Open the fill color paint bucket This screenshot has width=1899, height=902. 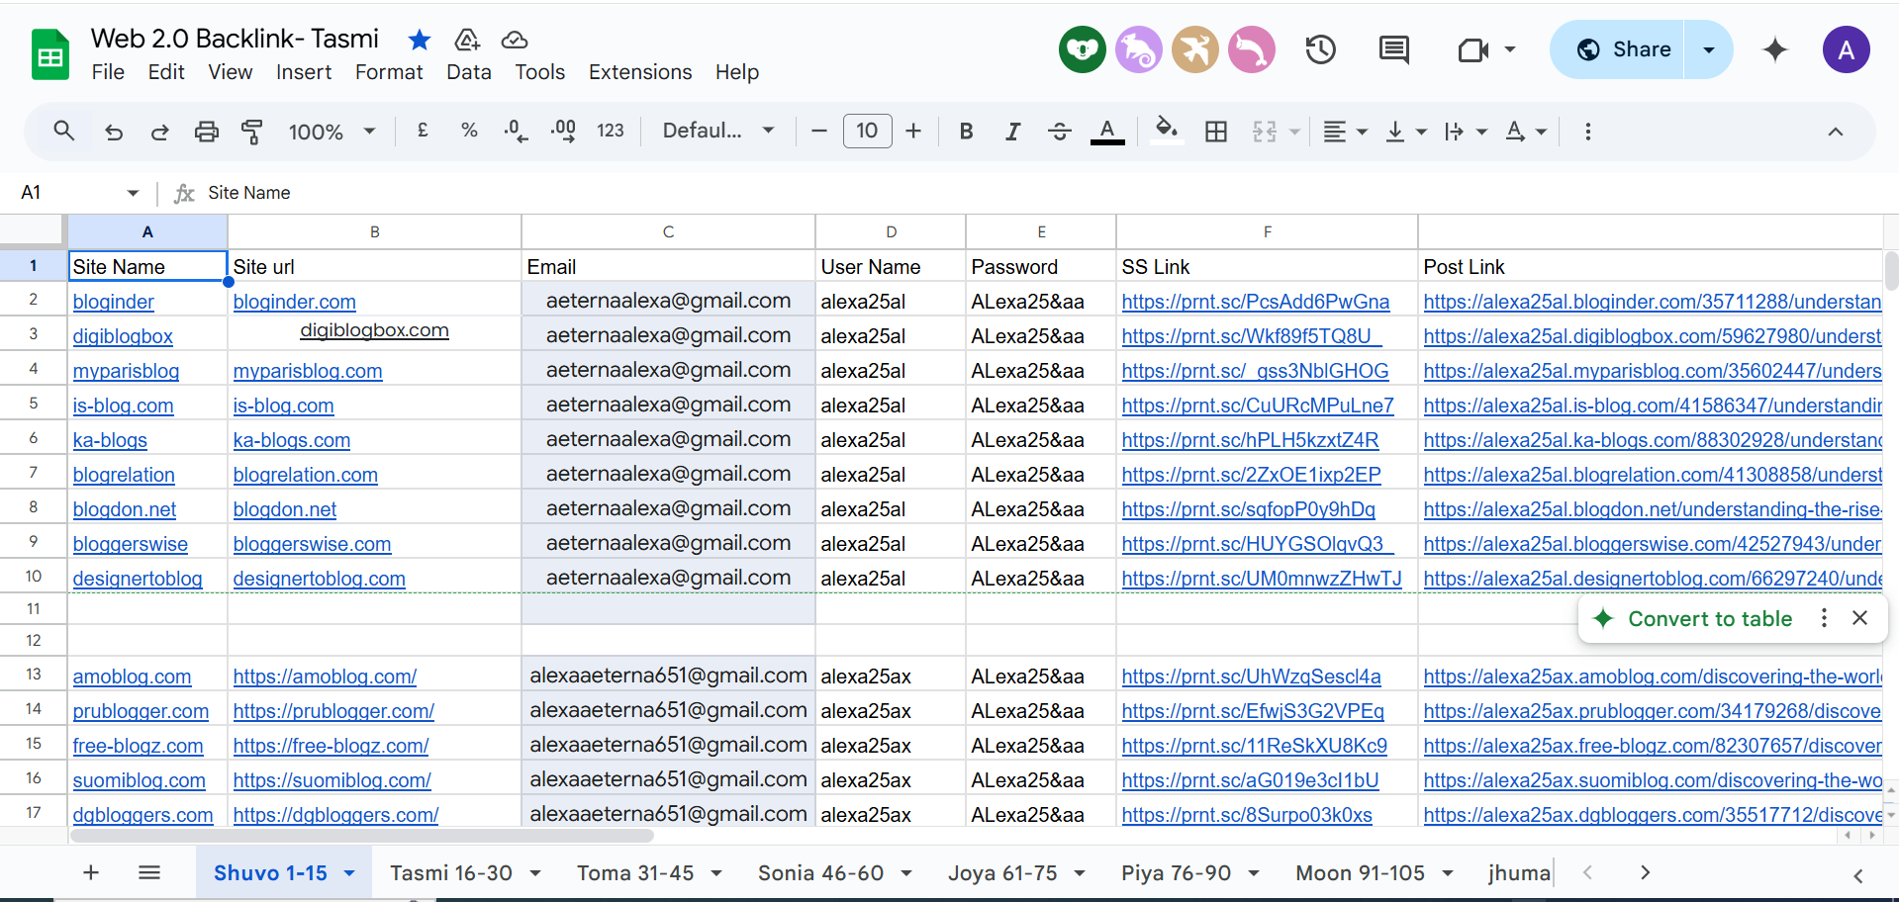click(1167, 130)
